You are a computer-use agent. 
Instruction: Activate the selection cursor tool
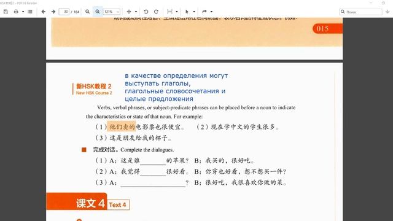click(187, 12)
